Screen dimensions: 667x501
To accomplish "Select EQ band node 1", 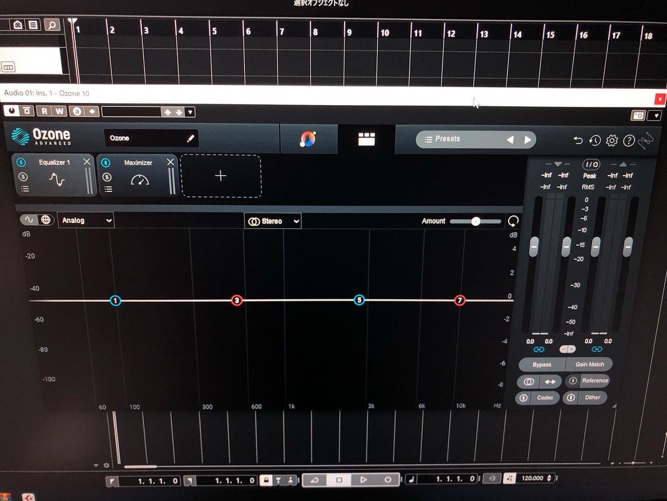I will [x=115, y=300].
